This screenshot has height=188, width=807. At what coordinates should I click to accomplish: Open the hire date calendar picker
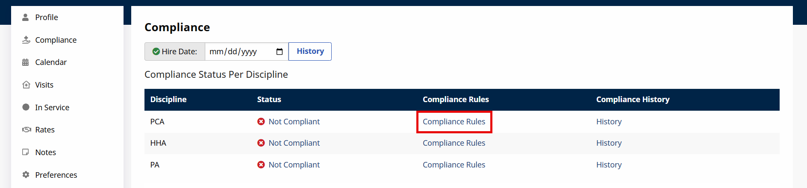[x=280, y=52]
